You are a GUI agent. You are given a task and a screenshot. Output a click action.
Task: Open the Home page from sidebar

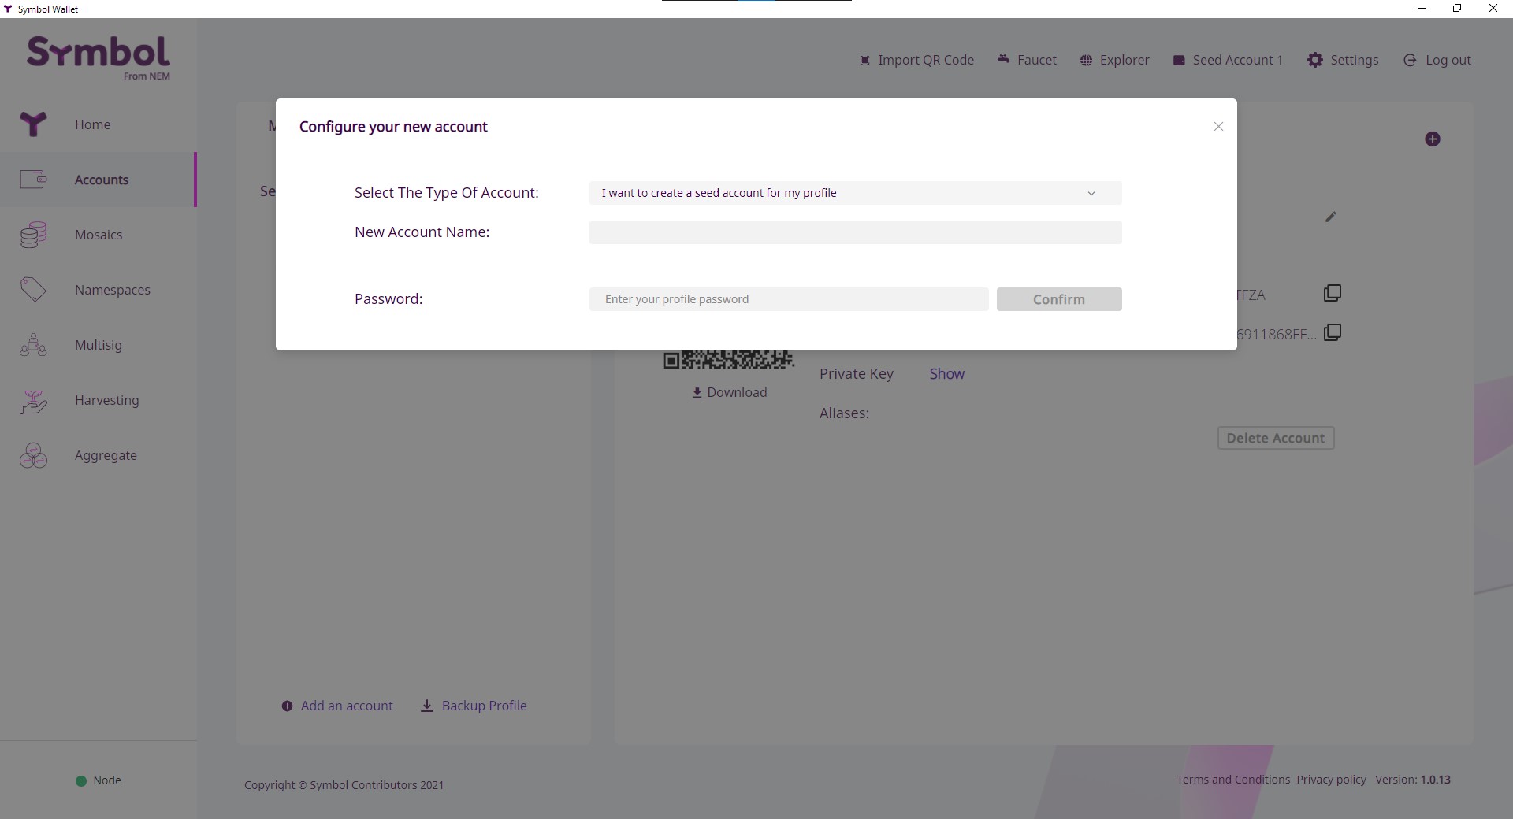(x=92, y=124)
